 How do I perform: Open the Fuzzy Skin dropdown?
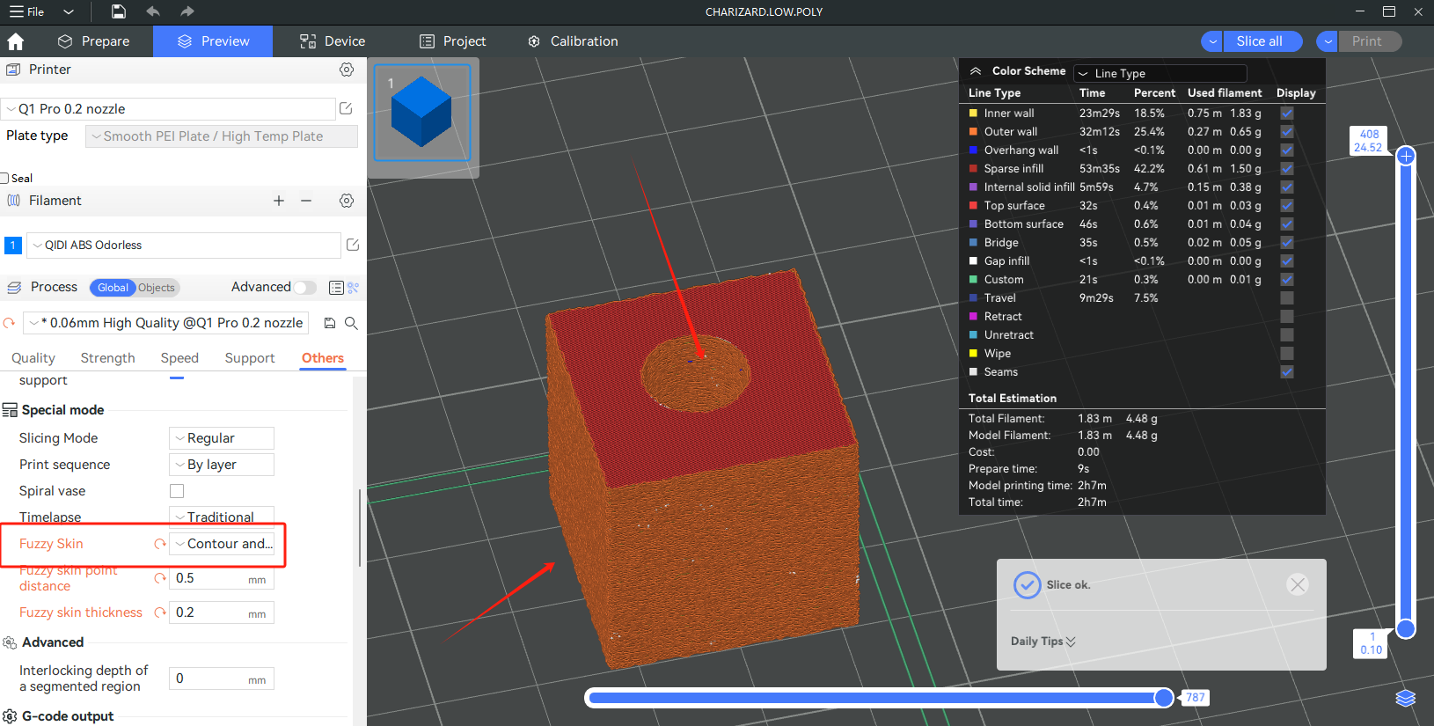[222, 544]
